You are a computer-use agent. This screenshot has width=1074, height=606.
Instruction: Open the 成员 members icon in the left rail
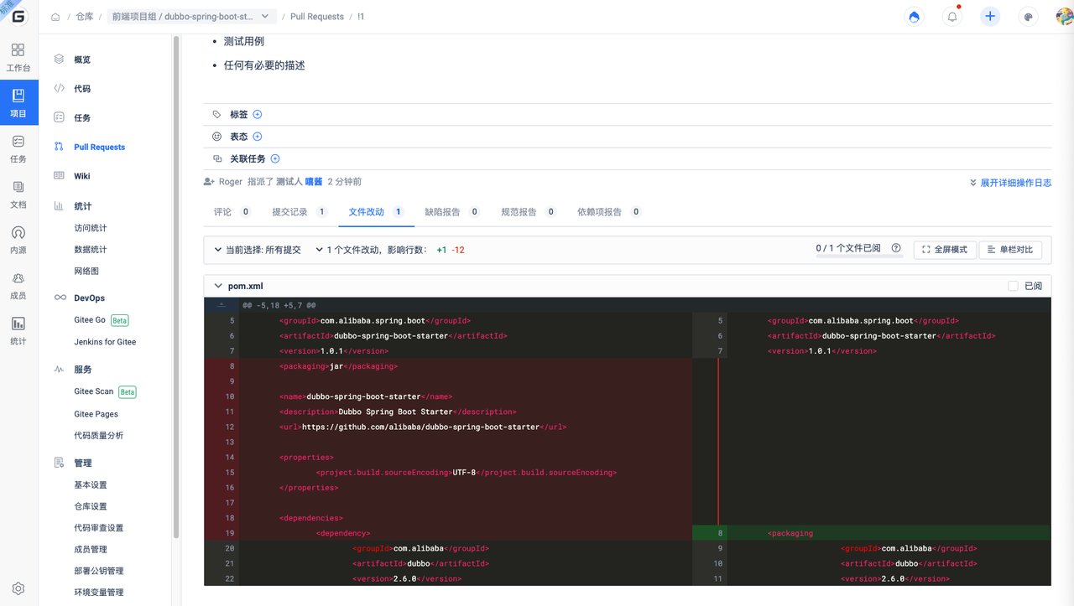(18, 285)
